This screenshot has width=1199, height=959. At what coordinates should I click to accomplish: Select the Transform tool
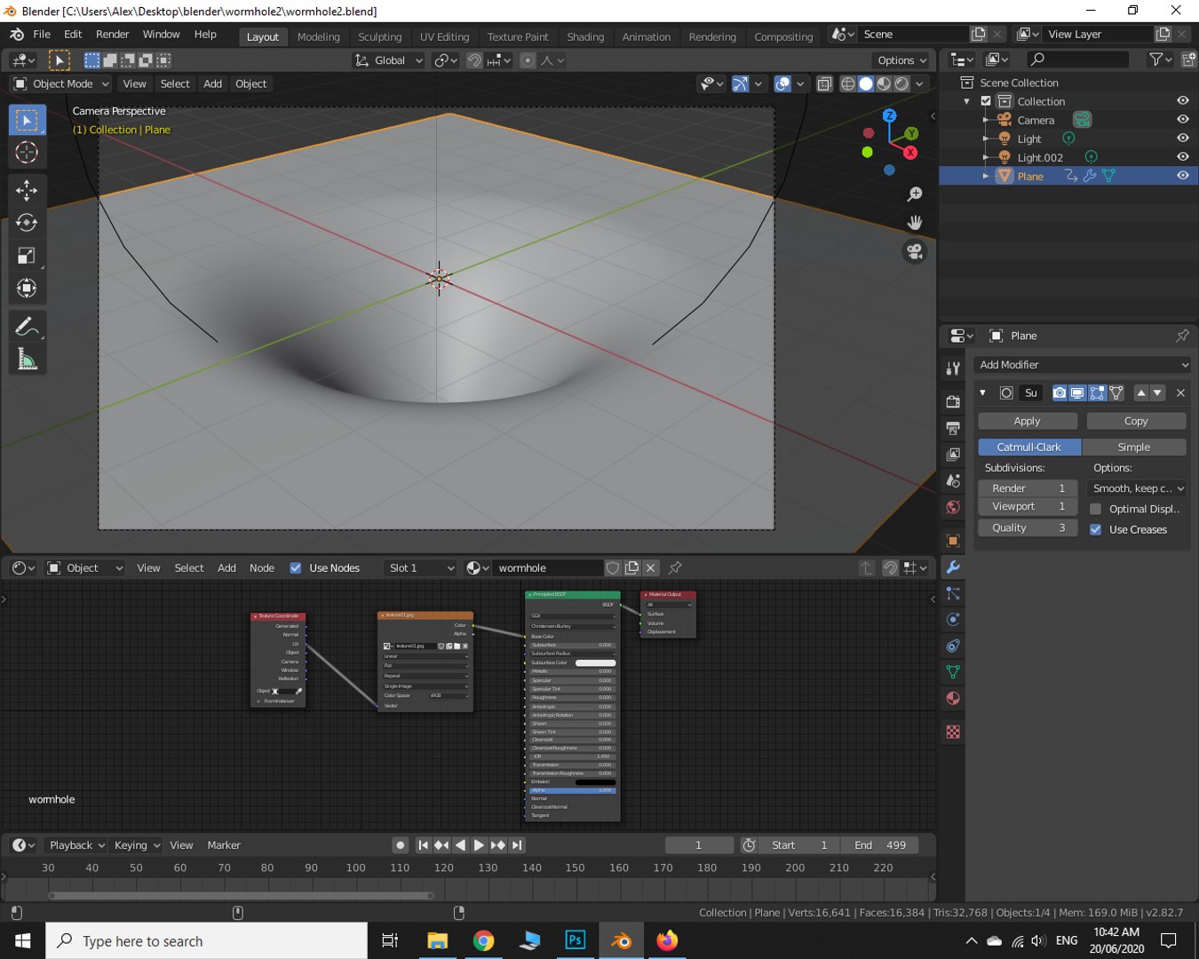pos(27,289)
